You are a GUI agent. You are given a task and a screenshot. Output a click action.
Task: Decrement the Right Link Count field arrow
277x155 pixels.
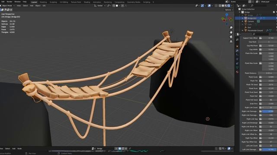click(x=263, y=108)
